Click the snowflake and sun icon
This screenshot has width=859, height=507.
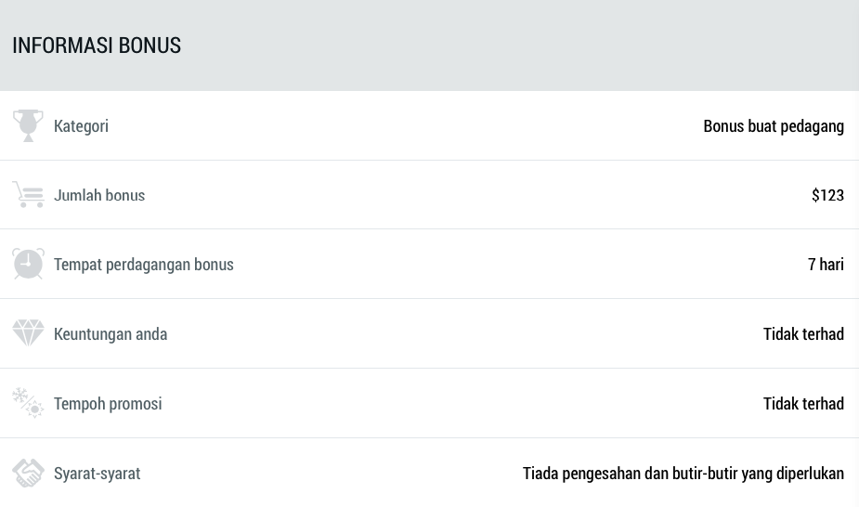coord(28,403)
